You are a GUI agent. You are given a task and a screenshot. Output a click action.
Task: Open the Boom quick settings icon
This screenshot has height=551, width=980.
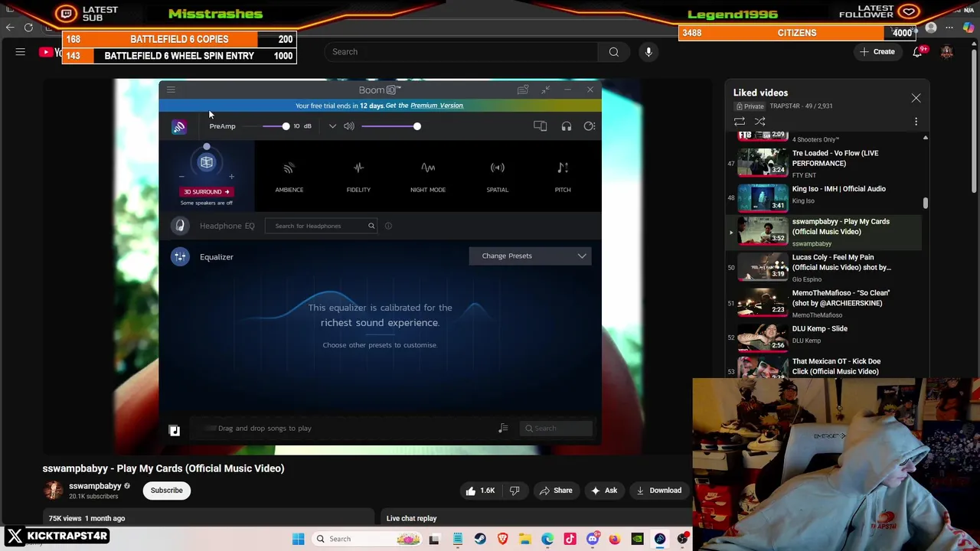590,126
